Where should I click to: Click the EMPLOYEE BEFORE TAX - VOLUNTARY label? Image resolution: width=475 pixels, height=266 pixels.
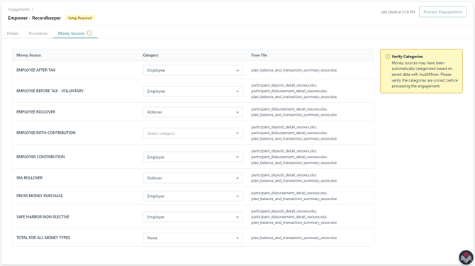pos(50,91)
